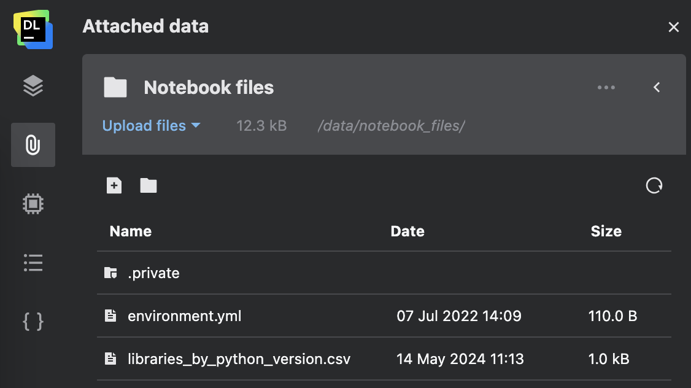Click the /data/notebook_files/ path

391,125
